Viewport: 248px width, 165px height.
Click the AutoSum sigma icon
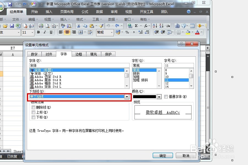point(136,26)
